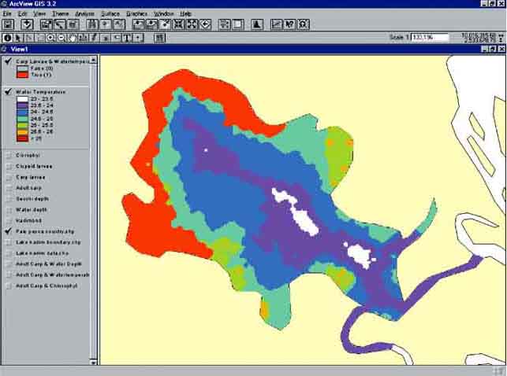Open the Analysis menu

point(84,14)
